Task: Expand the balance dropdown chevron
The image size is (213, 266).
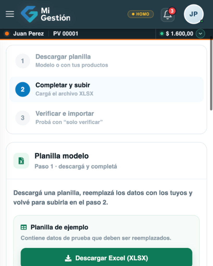Action: [x=201, y=34]
